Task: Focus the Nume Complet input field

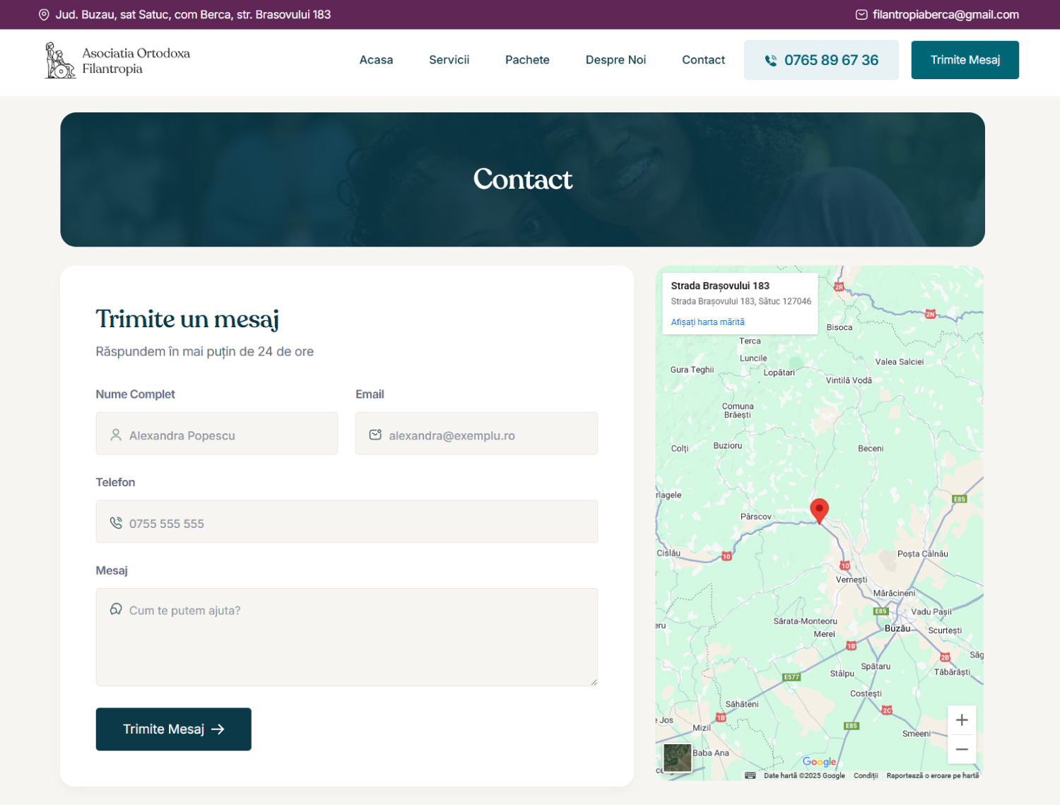Action: pyautogui.click(x=217, y=434)
